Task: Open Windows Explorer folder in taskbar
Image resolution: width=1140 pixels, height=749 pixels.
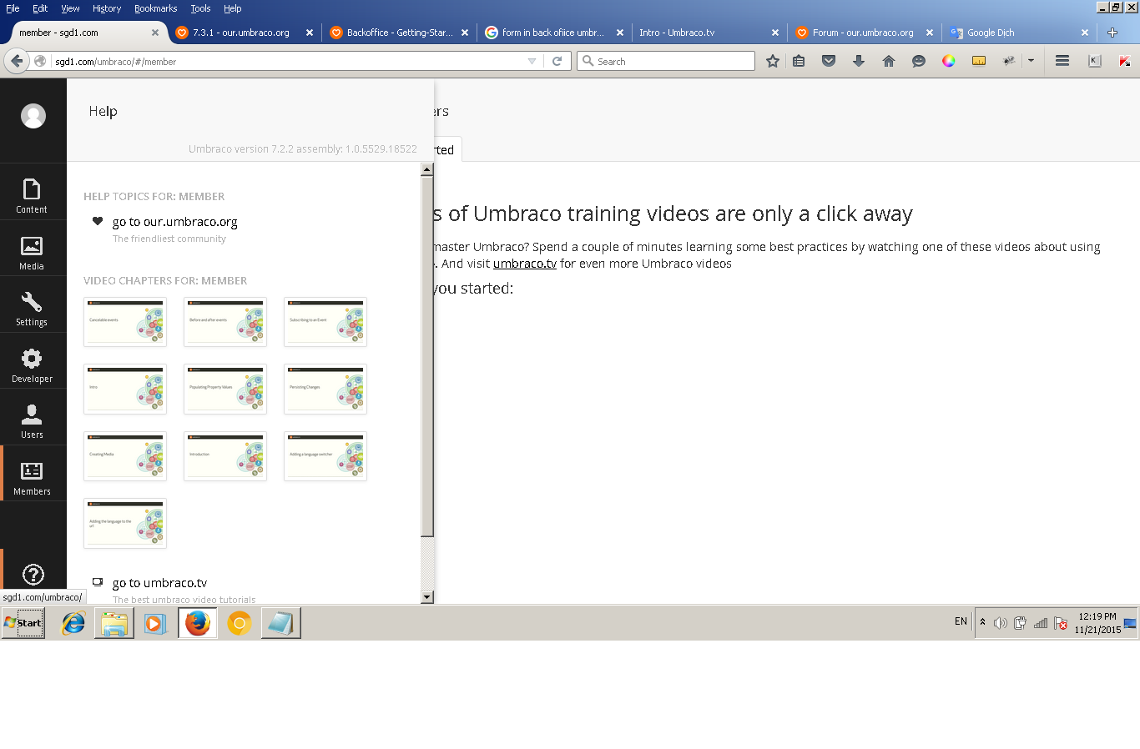Action: click(114, 623)
